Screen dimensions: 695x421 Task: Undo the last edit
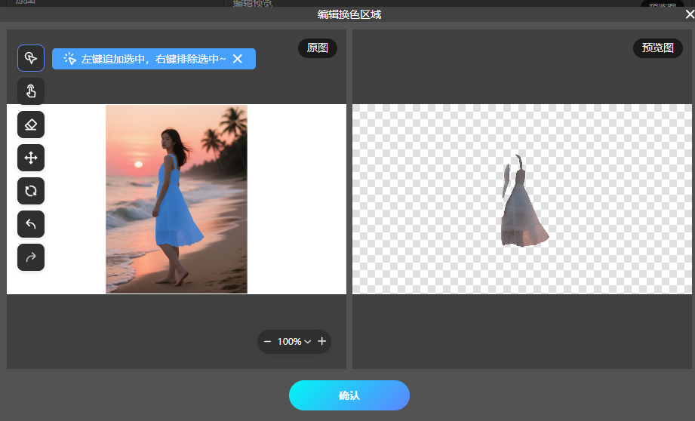click(31, 224)
